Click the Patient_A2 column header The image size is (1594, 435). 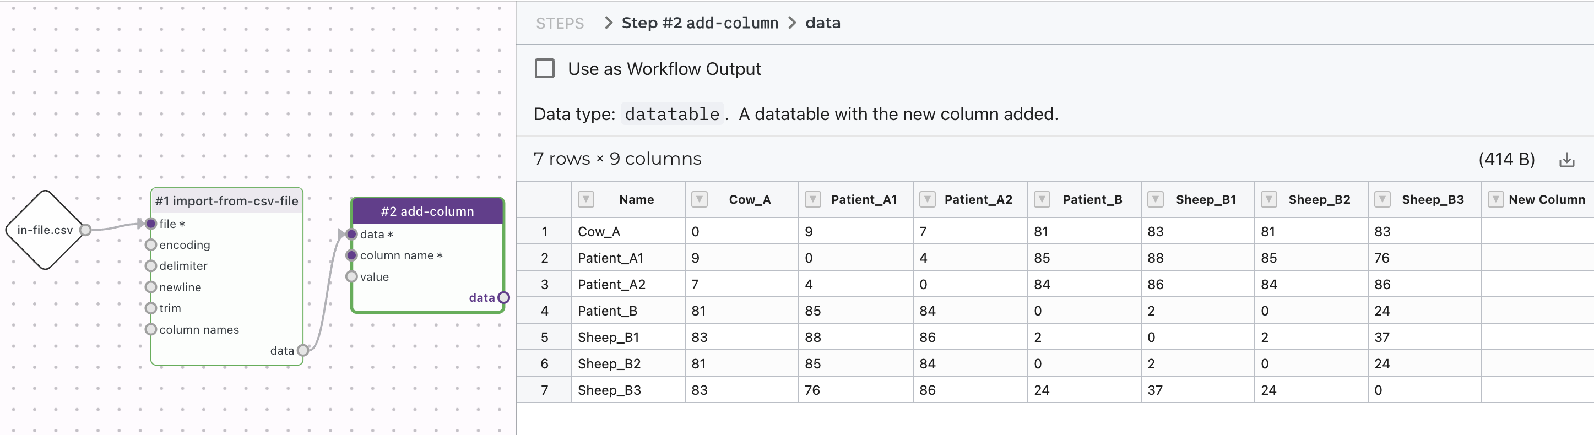pos(978,199)
